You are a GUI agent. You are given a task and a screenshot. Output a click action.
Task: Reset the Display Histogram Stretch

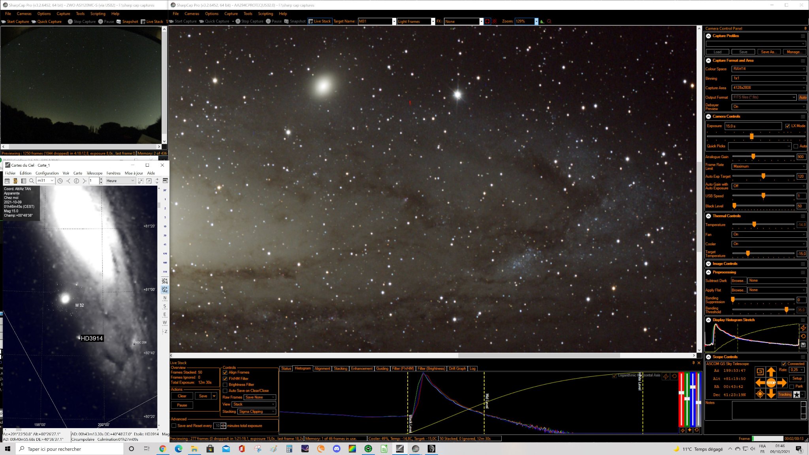click(x=803, y=337)
